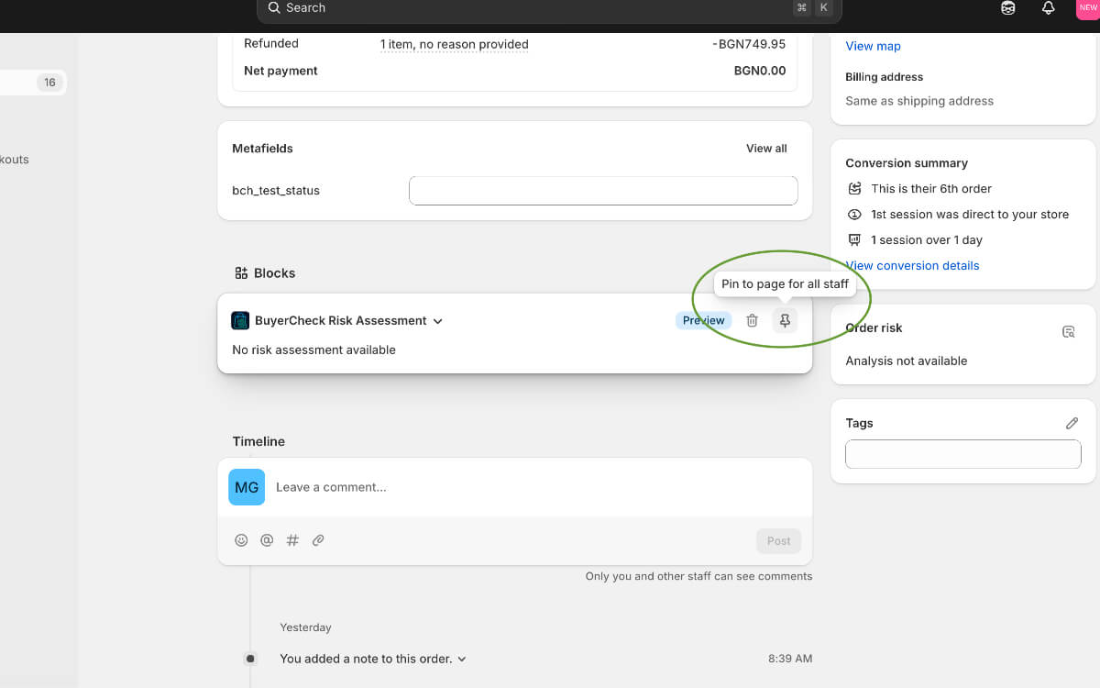Focus the top Search bar

[549, 8]
